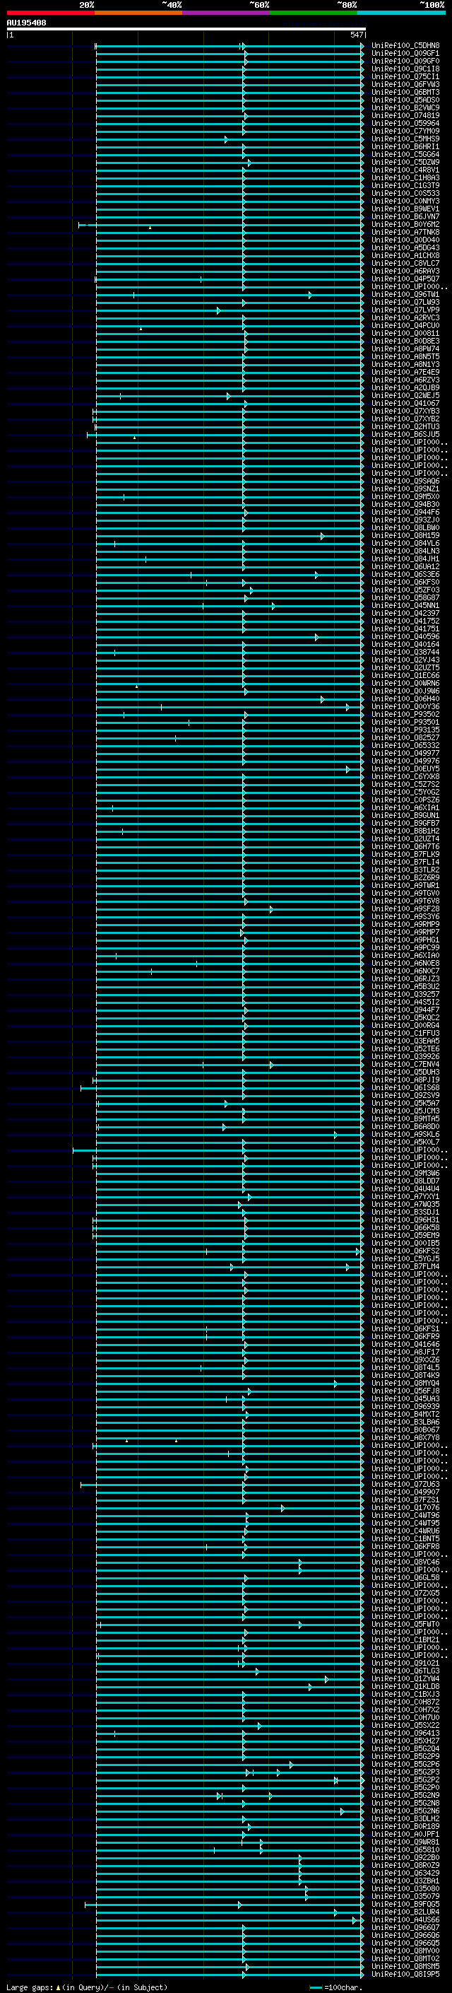This screenshot has height=1993, width=452.
Task: Select the UniRef100_B9MTA5 label
Action: click(405, 1118)
